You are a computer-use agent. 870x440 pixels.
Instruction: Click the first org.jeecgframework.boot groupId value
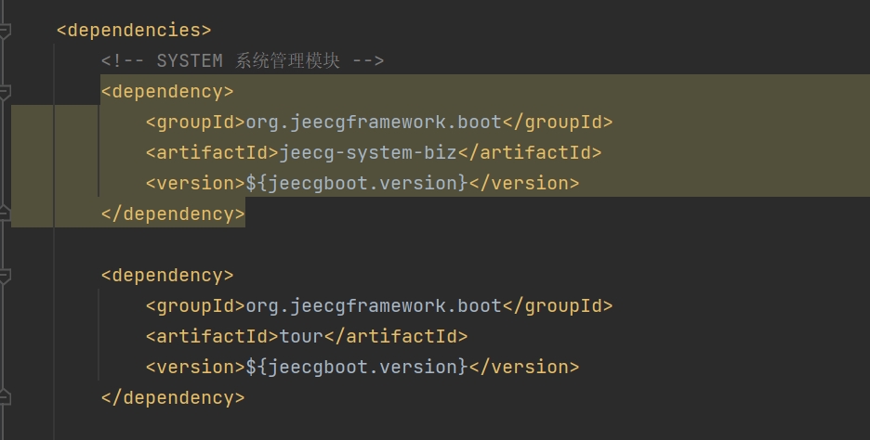coord(373,123)
